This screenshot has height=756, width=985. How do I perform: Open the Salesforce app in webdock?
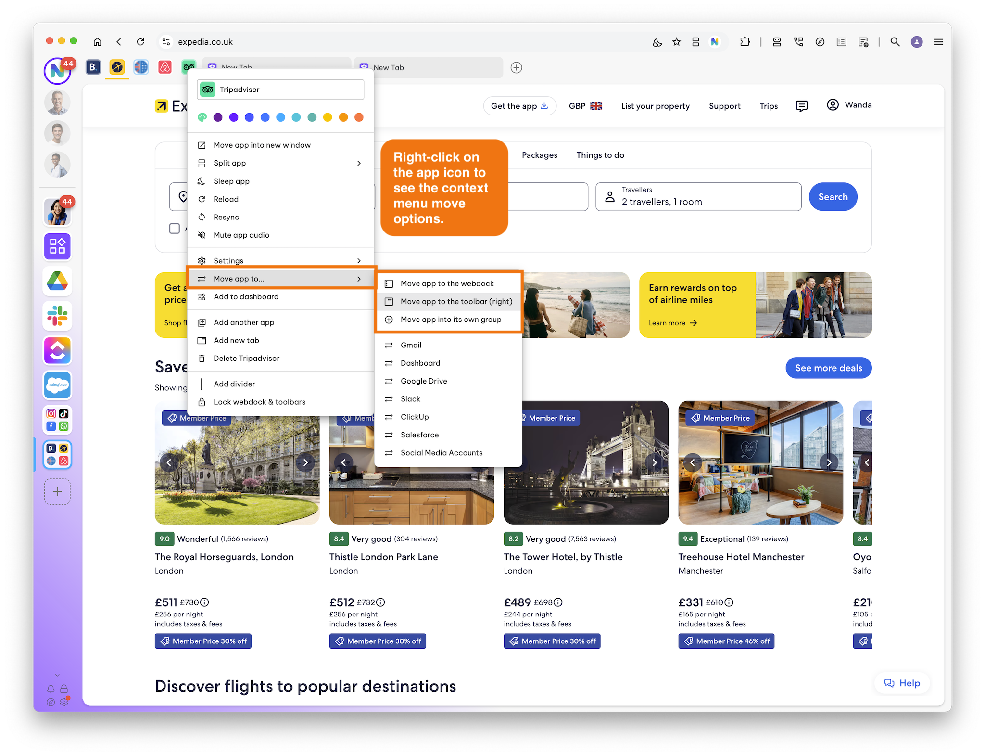tap(57, 385)
